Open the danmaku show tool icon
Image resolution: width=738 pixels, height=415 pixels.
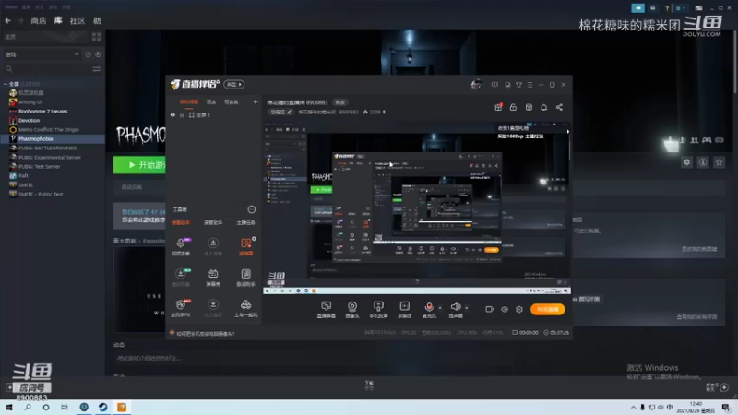213,278
